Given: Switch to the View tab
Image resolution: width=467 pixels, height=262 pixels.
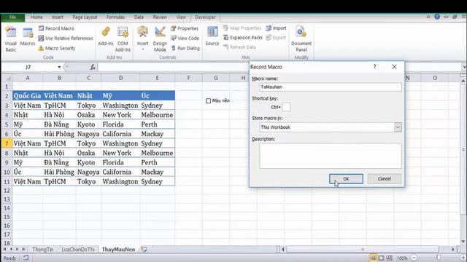Looking at the screenshot, I should (x=181, y=17).
